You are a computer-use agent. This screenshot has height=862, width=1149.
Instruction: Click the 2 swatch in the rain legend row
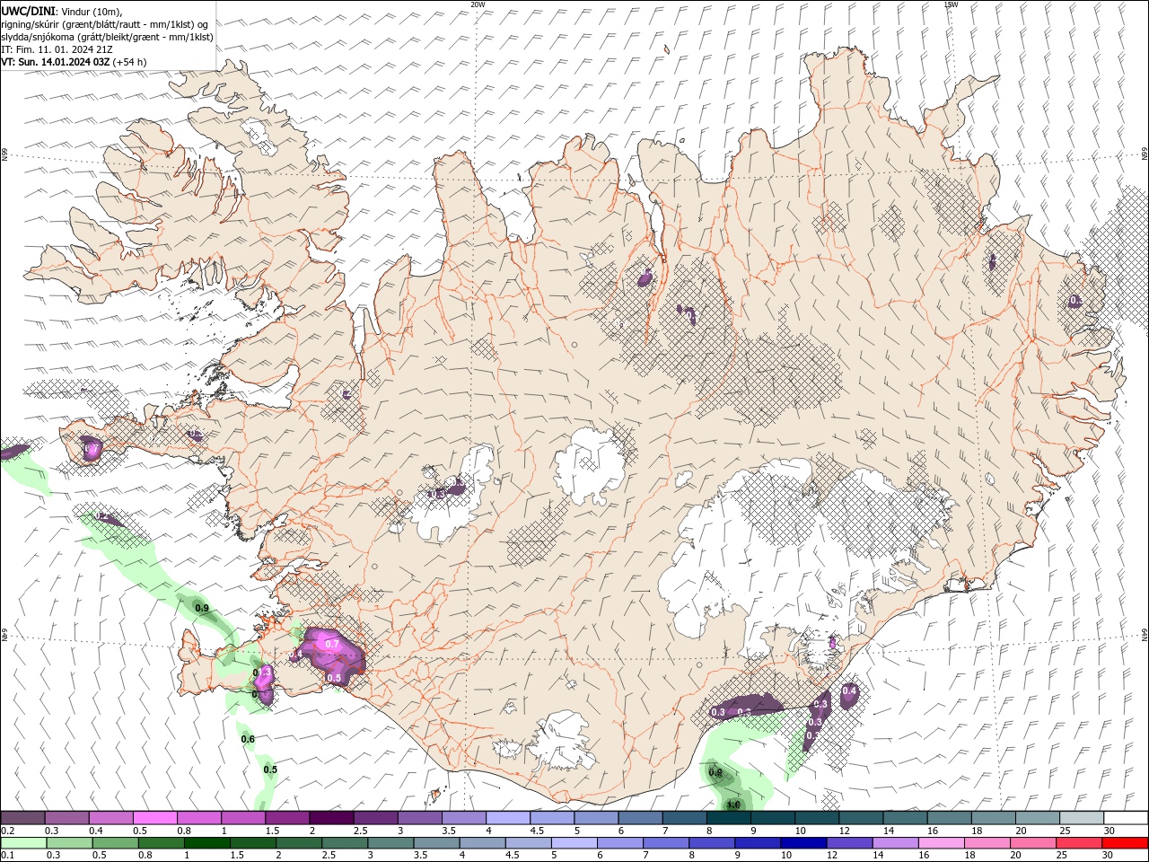tap(298, 843)
